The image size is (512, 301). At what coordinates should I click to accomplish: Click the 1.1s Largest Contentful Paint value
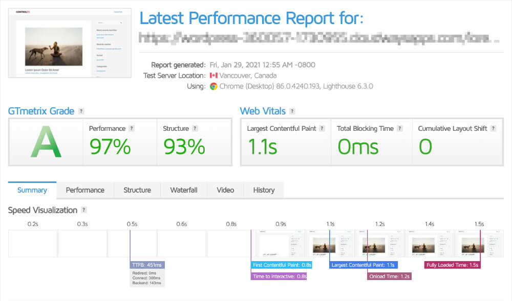[x=263, y=147]
